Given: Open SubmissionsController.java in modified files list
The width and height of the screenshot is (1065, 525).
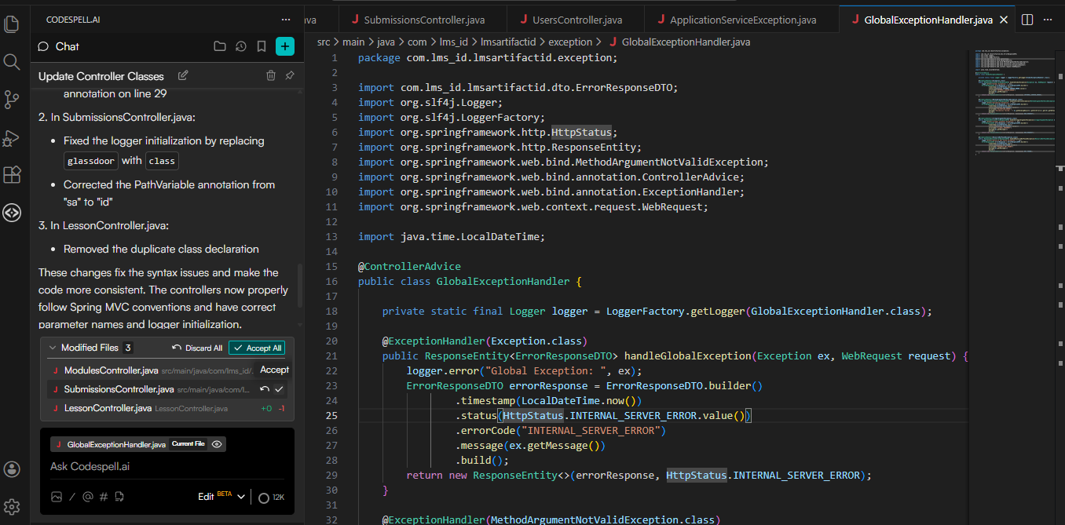Looking at the screenshot, I should pyautogui.click(x=119, y=388).
